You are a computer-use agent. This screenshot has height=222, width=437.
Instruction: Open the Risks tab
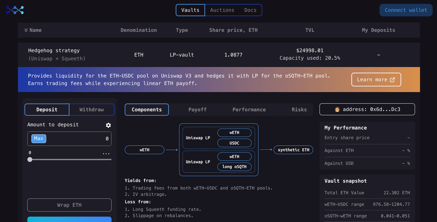click(x=299, y=110)
